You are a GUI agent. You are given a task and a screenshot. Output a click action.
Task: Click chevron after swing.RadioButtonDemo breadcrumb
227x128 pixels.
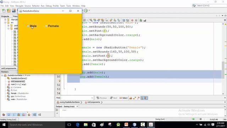click(x=82, y=102)
